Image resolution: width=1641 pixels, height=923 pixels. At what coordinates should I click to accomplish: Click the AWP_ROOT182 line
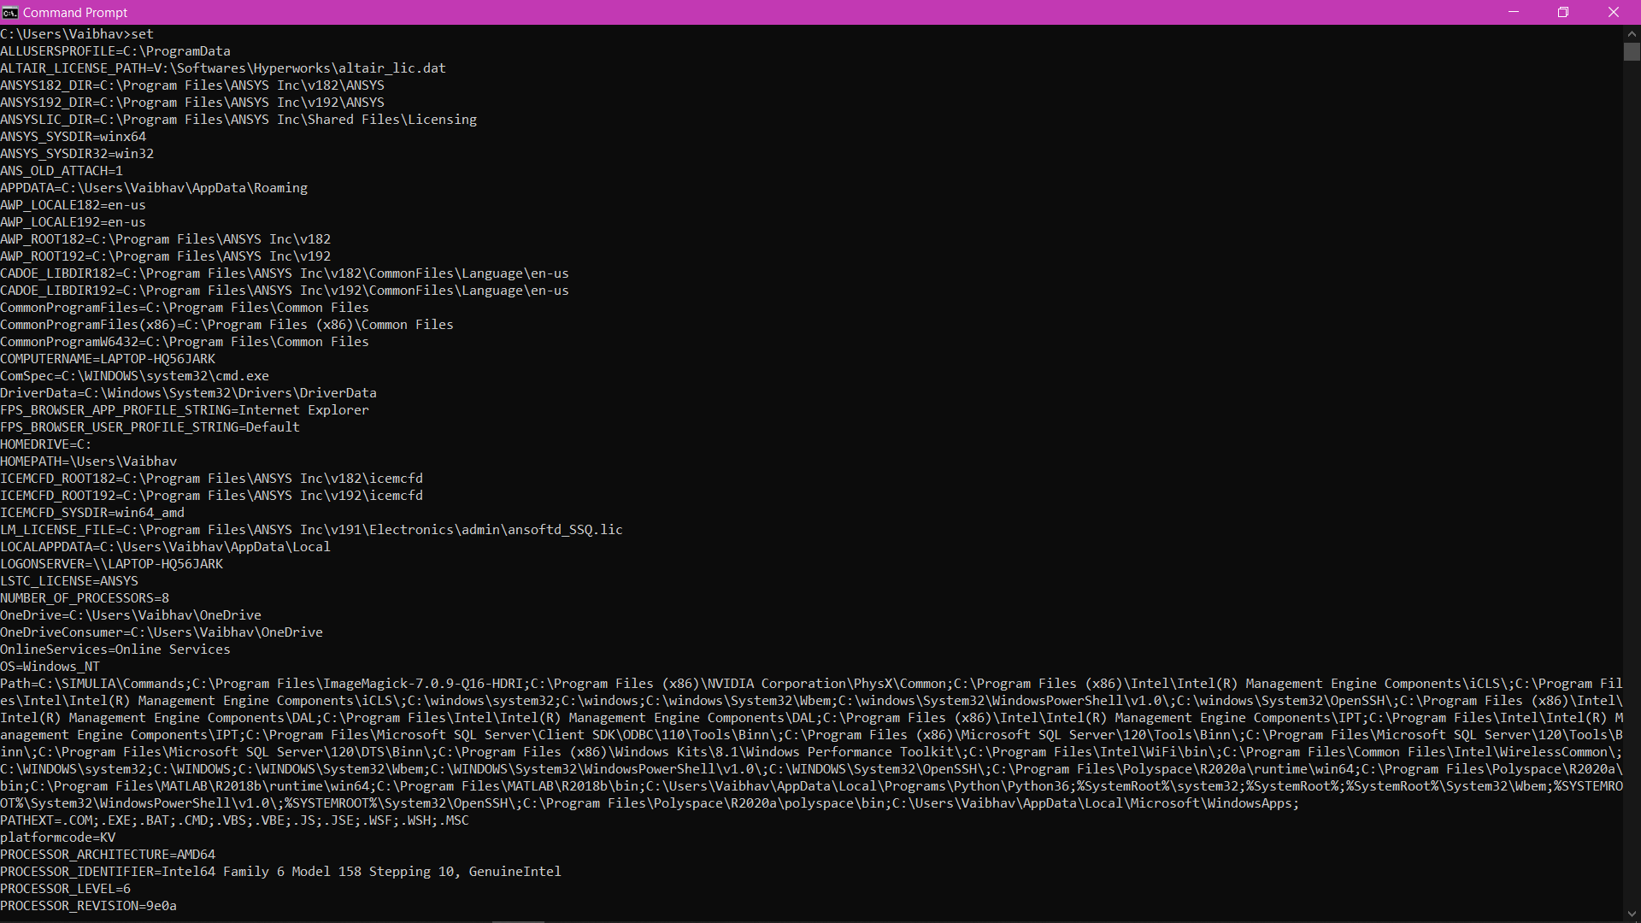click(165, 239)
